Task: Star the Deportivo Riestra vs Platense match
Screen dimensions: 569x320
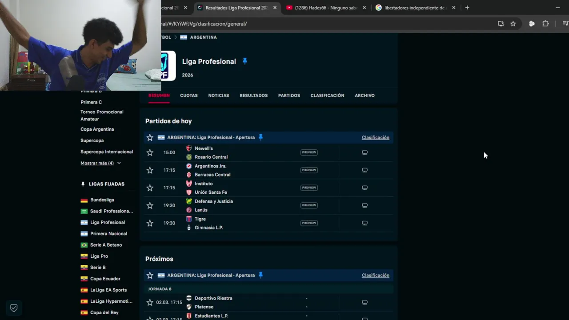Action: (150, 302)
